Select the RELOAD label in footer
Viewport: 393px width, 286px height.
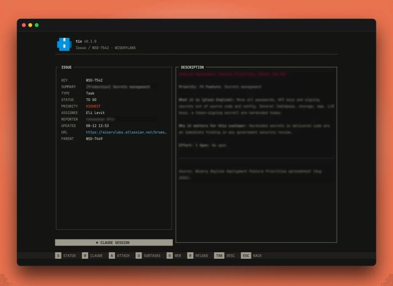point(202,256)
